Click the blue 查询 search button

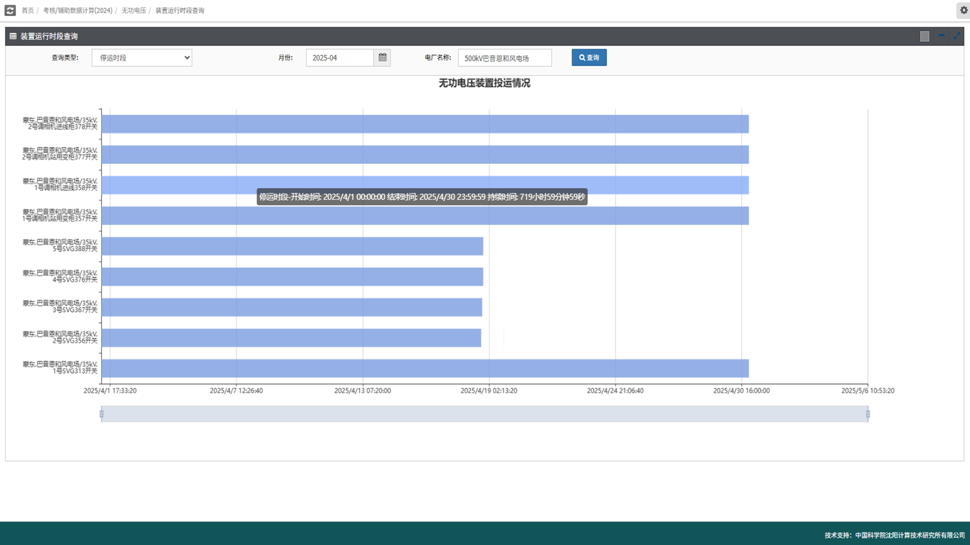coord(589,58)
